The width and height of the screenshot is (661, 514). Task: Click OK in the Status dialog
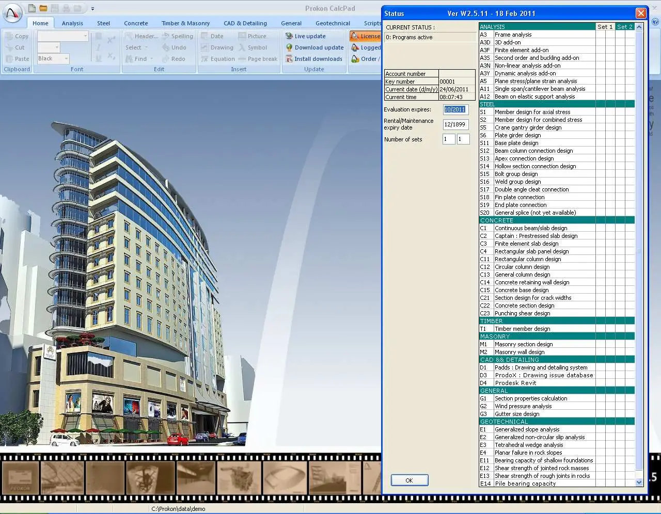pos(409,480)
